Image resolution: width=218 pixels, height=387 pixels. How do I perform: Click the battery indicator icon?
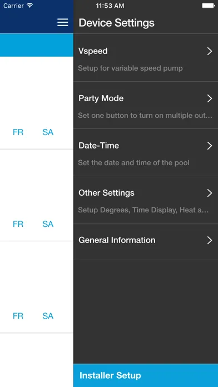[209, 6]
